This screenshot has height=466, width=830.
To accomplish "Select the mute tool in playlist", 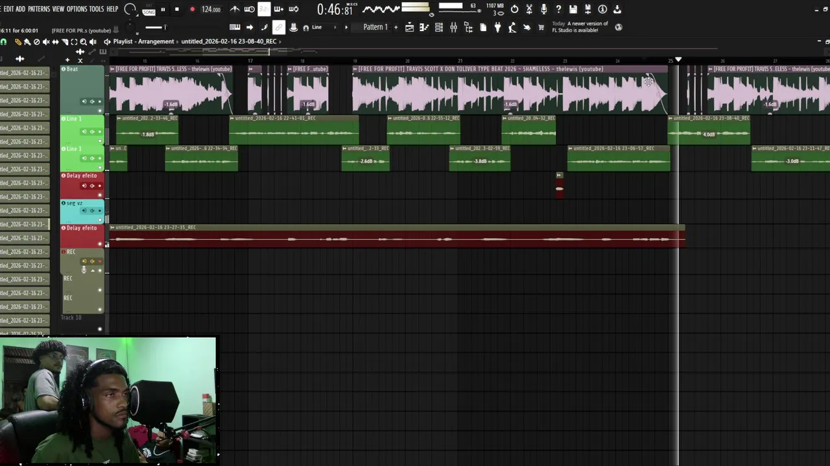I will point(46,42).
